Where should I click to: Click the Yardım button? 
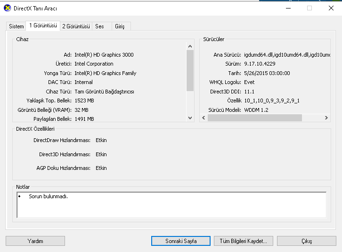tap(35, 241)
